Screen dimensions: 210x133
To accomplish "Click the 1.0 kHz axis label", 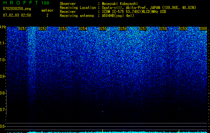I will 3,60.
